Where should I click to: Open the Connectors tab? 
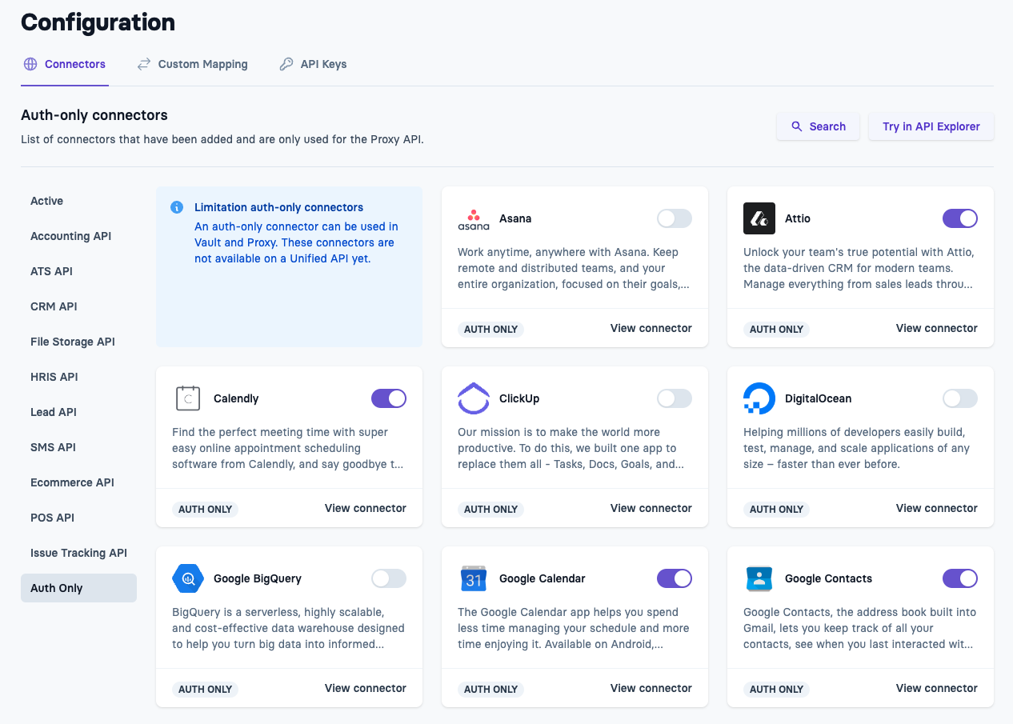pos(64,64)
